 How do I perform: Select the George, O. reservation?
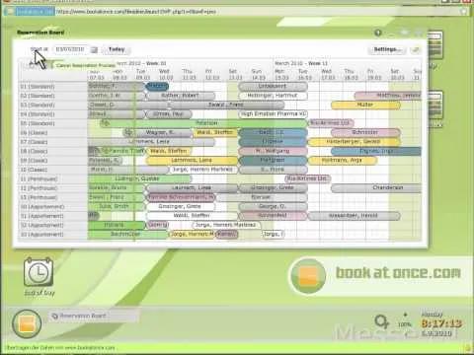(x=273, y=206)
